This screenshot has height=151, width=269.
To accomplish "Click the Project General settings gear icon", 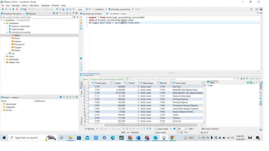I will [61, 97].
